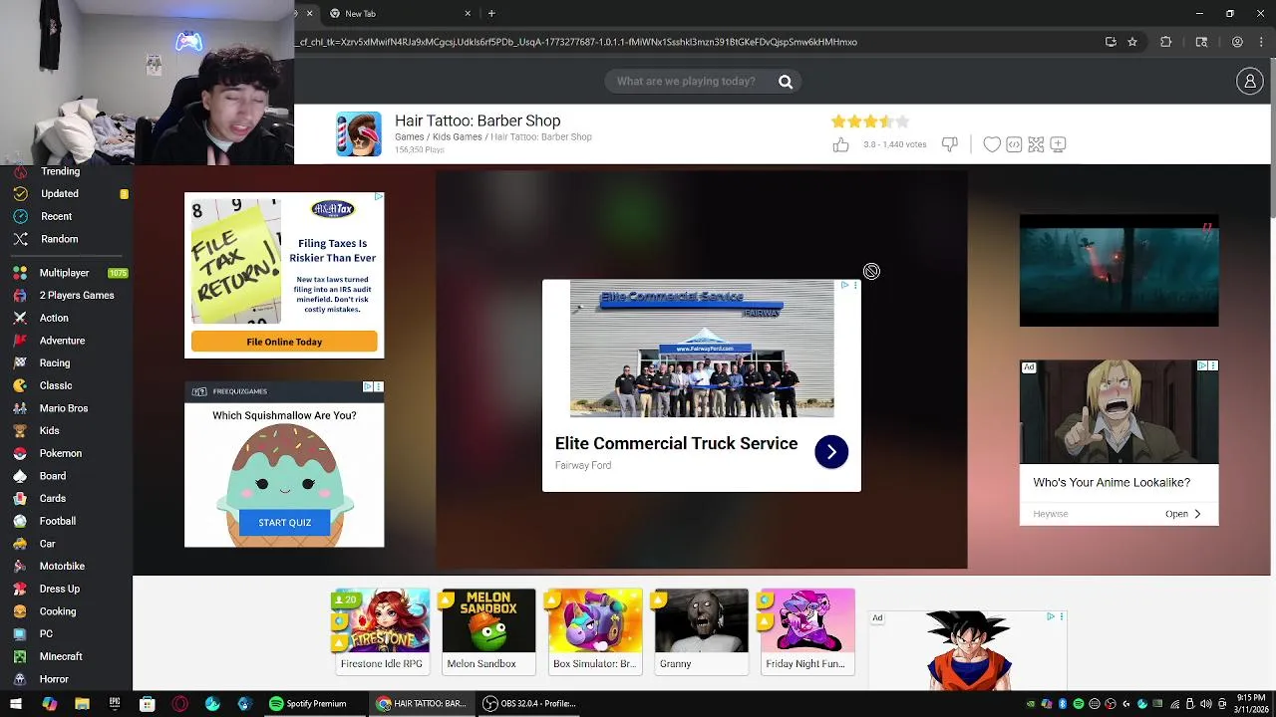
Task: Open Chrome profile avatar icon
Action: click(x=1237, y=42)
